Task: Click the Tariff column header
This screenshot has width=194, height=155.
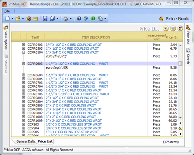Action: 35,37
